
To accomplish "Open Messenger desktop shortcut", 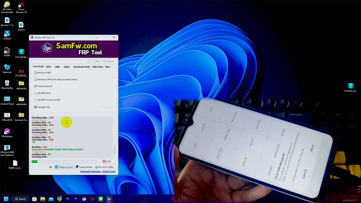I will point(7,133).
